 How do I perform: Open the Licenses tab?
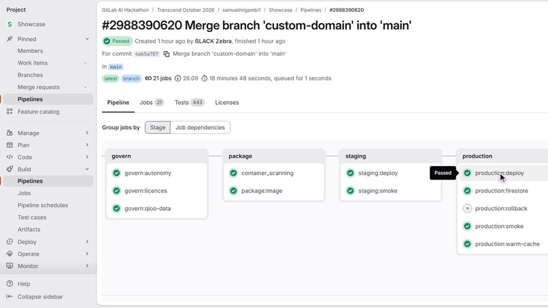point(227,103)
